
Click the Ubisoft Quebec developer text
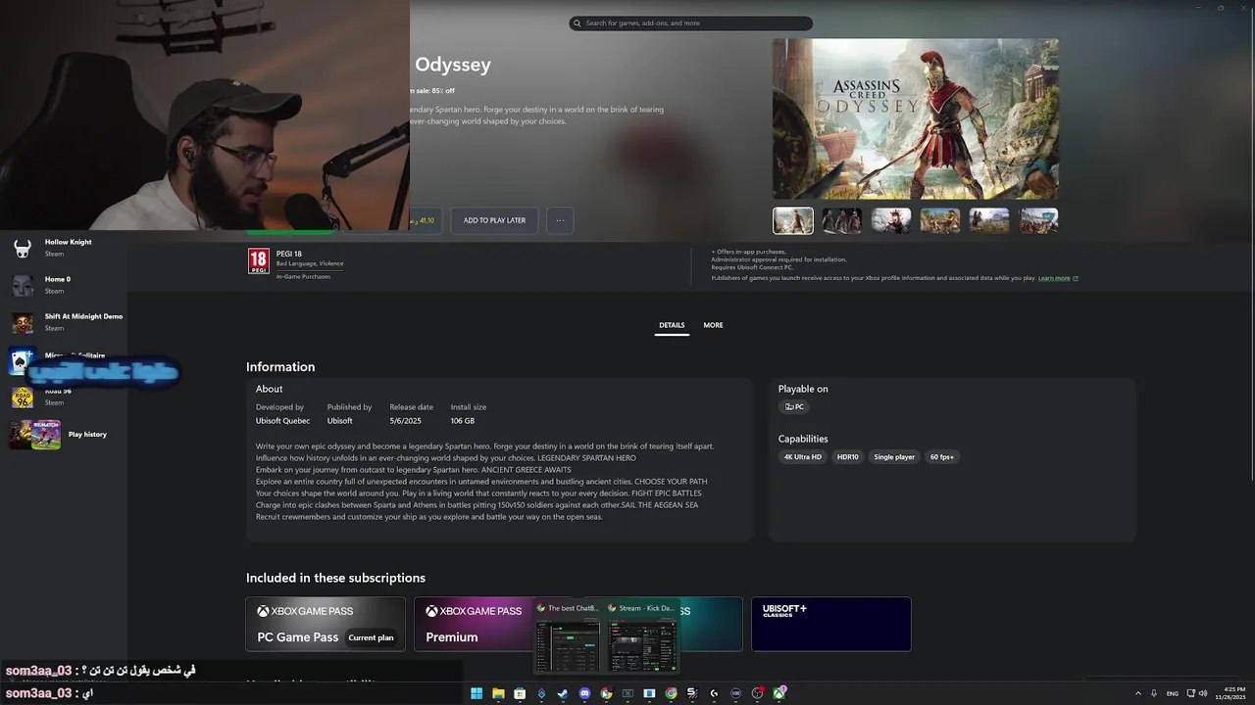(x=282, y=421)
